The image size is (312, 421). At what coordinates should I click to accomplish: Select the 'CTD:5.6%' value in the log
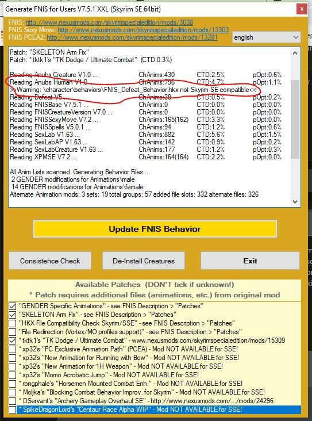211,135
